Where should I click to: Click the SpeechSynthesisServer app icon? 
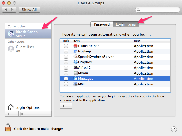click(x=75, y=57)
